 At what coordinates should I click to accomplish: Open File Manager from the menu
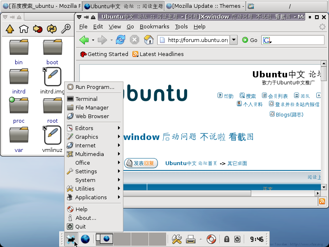(x=94, y=107)
